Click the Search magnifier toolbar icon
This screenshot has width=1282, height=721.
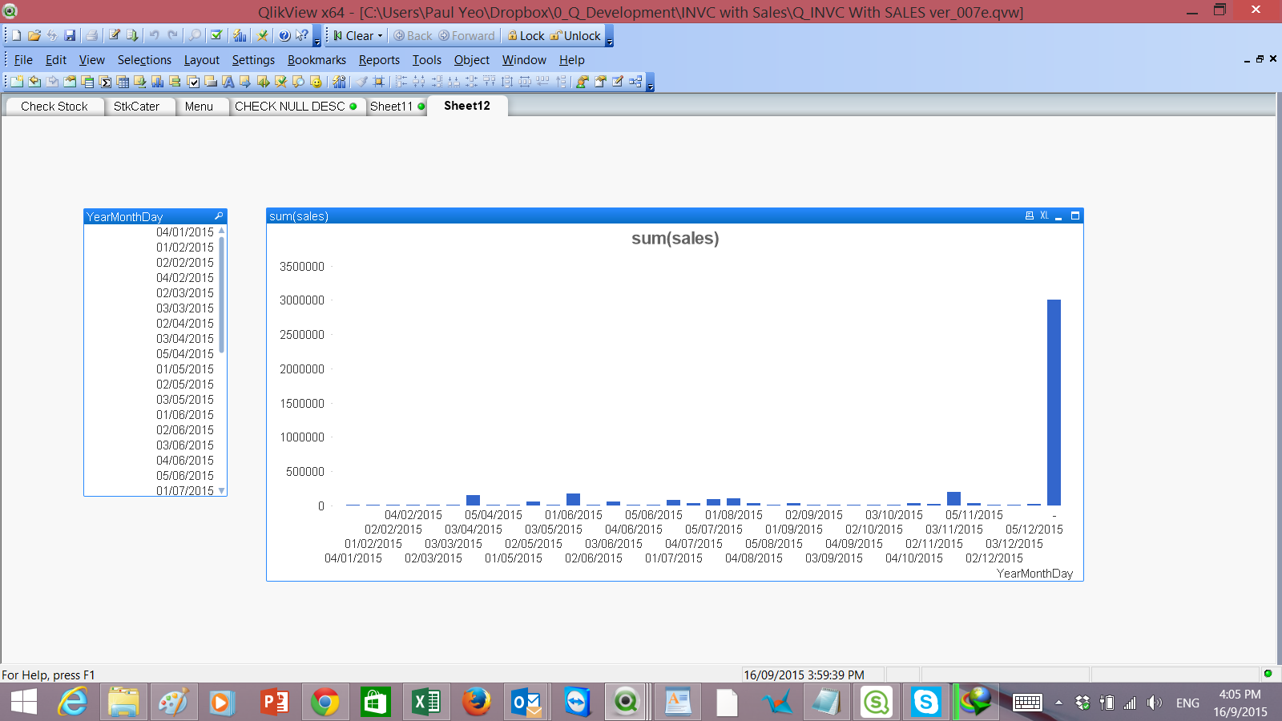pos(195,35)
